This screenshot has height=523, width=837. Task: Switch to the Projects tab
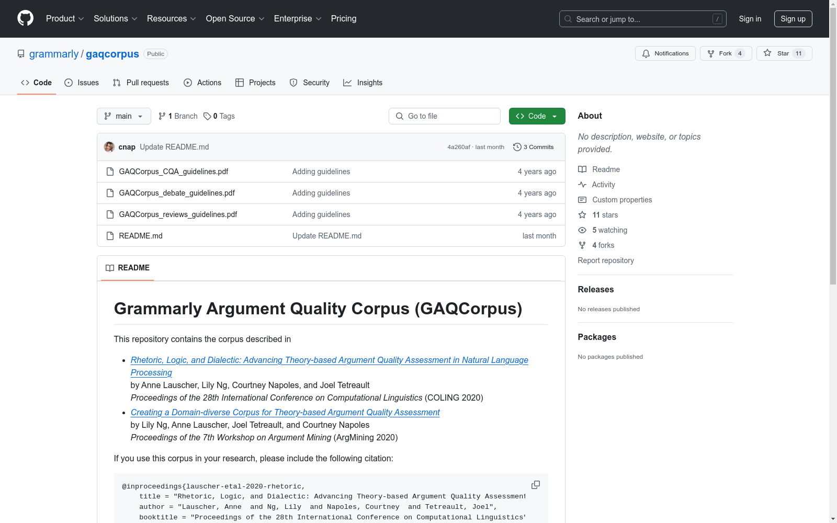pyautogui.click(x=255, y=83)
